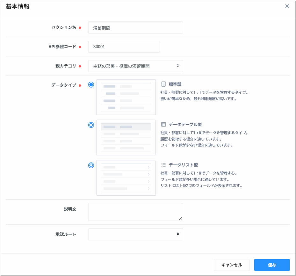This screenshot has height=276, width=296.
Task: Click the 標準型 layout preview thumbnail
Action: point(126,97)
